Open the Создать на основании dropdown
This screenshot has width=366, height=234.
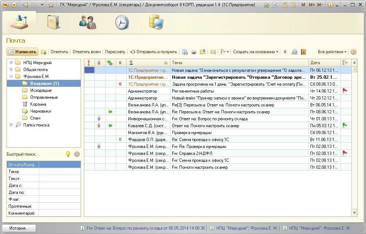(255, 52)
